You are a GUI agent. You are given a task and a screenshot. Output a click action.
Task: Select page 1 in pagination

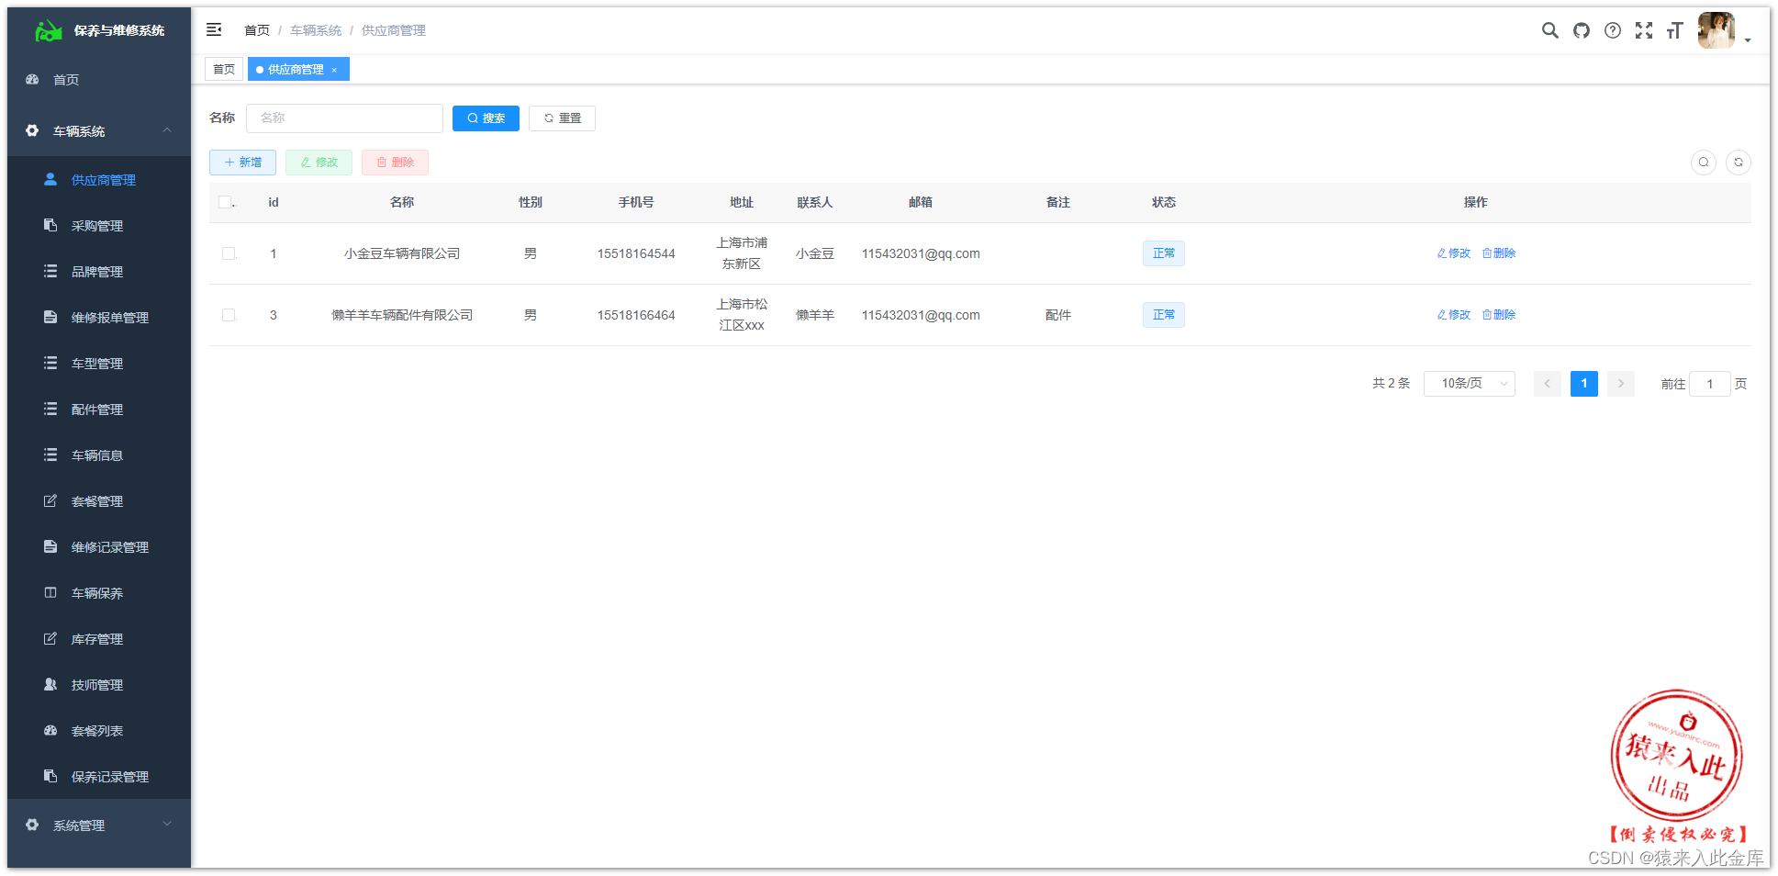click(x=1584, y=384)
